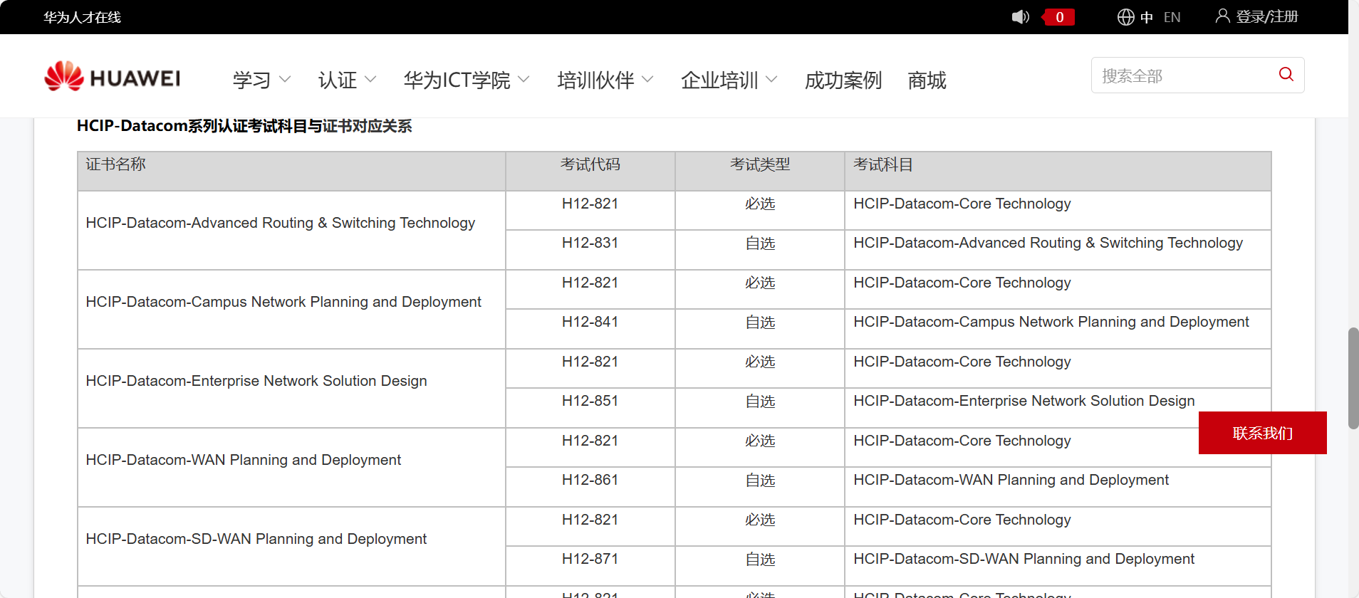This screenshot has width=1359, height=598.
Task: Open the 华为ICT学院 navigation item
Action: click(457, 80)
